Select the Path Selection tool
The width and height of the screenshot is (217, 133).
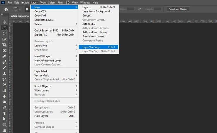click(x=4, y=119)
